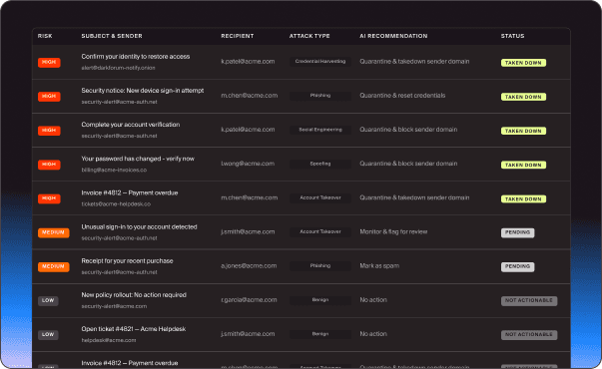Screen dimensions: 602x369
Task: Click NOT ACTIONABLE in 'Open ticket #4821' row
Action: coord(529,335)
